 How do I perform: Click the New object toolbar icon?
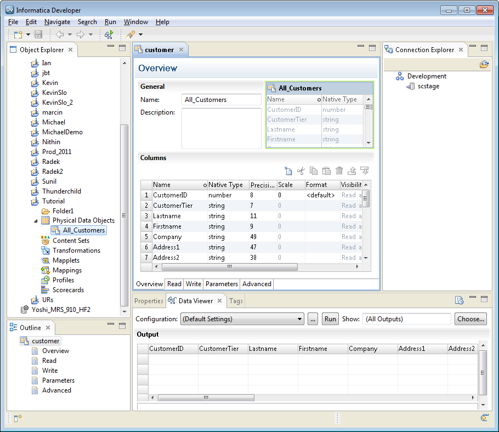point(18,35)
